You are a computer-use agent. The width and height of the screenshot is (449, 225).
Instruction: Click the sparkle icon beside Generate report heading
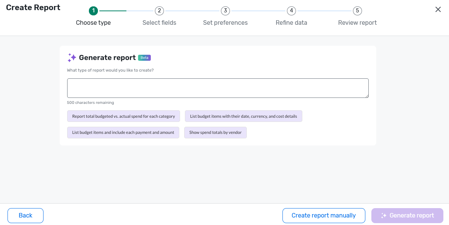[x=72, y=57]
